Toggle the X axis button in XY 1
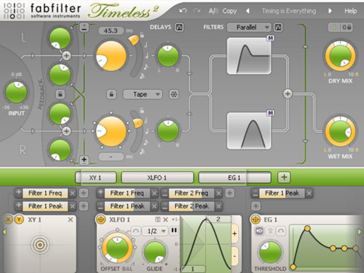Viewport: 364px width, 273px height. click(x=8, y=219)
